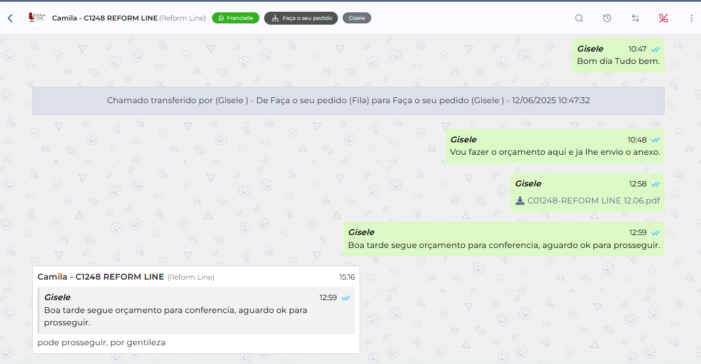Open the Reform Line contact avatar
This screenshot has width=701, height=364.
click(37, 18)
